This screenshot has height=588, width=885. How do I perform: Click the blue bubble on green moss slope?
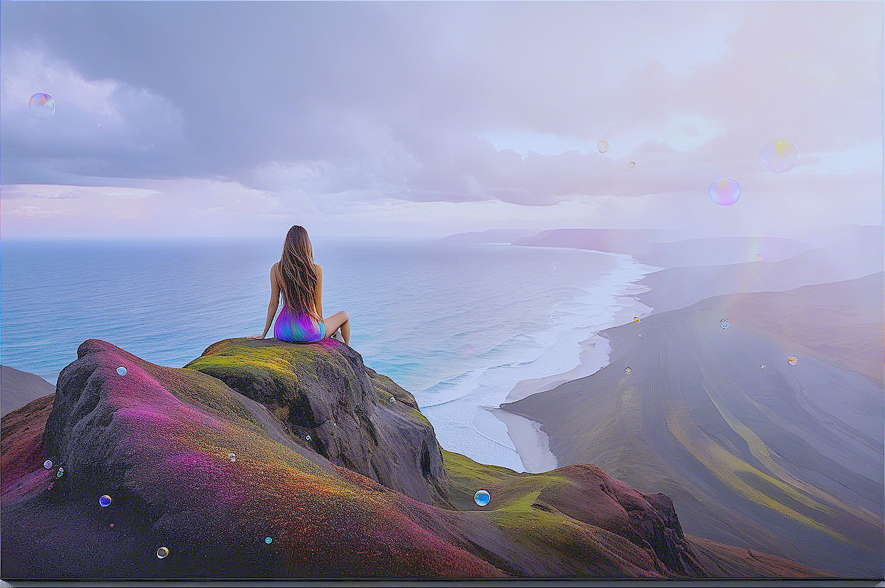[482, 497]
